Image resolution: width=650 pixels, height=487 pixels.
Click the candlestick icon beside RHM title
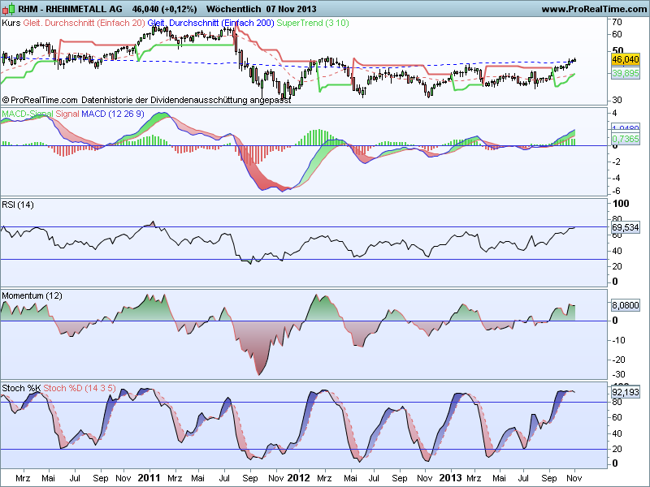coord(8,8)
